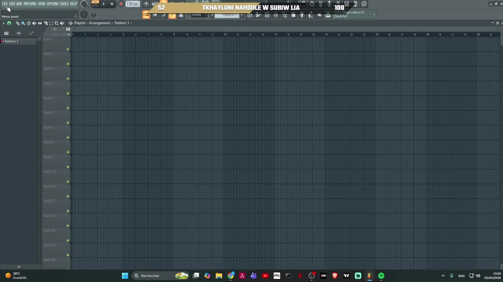The image size is (503, 282).
Task: Mute Track 2 with its green dot
Action: [68, 64]
